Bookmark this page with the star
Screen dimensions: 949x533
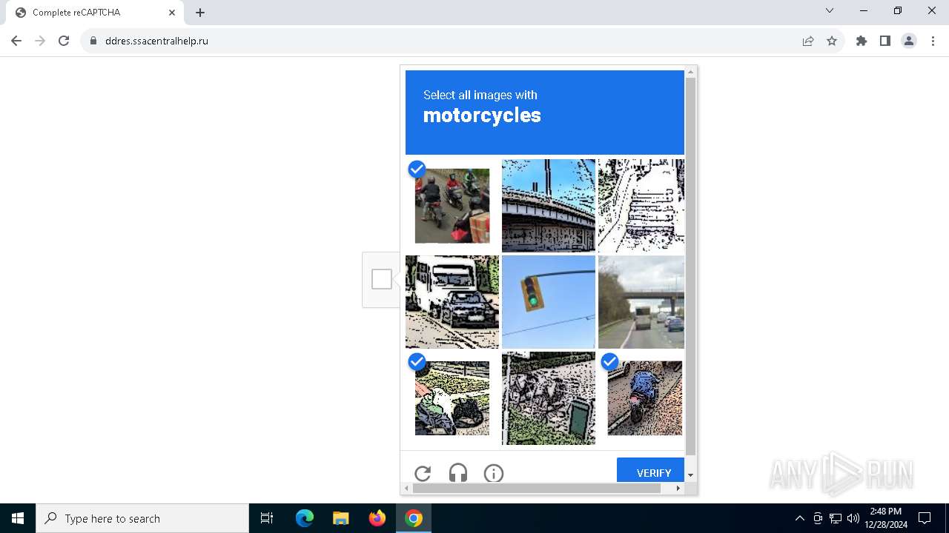[832, 41]
